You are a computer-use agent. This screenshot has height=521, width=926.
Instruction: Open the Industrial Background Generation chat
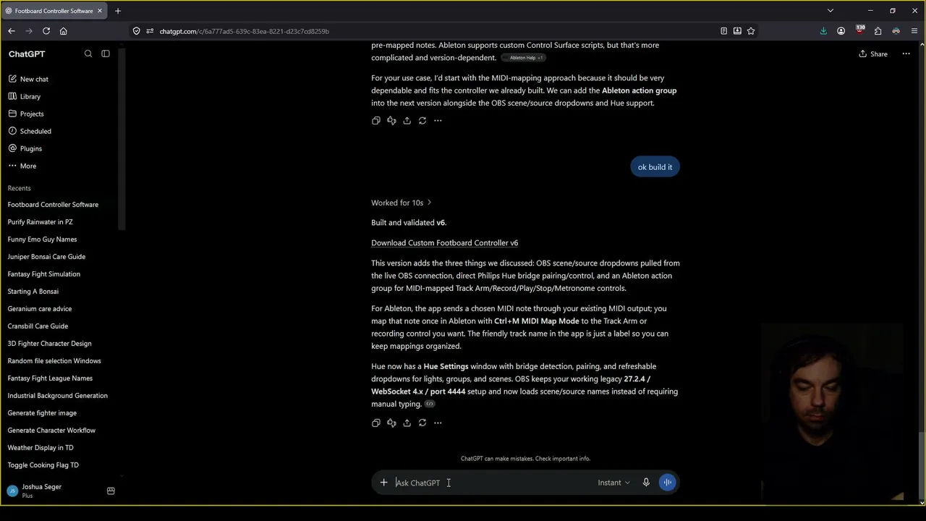(x=58, y=396)
